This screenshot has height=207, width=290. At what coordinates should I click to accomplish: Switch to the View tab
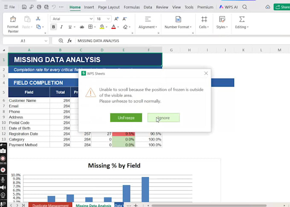click(177, 7)
